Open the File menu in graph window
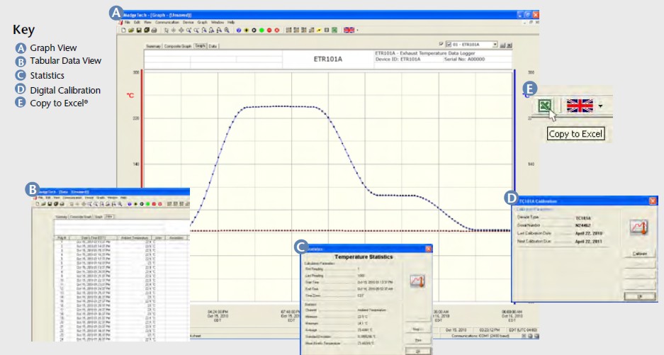Image resolution: width=664 pixels, height=355 pixels. click(x=127, y=22)
